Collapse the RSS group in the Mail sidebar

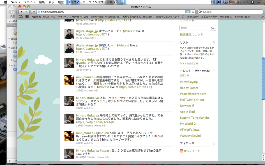(9, 65)
